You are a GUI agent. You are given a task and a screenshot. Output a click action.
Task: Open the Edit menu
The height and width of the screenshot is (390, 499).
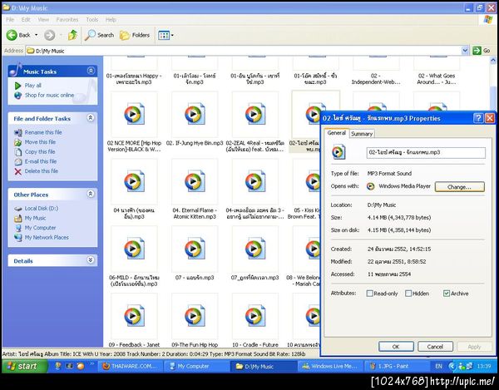pos(26,20)
